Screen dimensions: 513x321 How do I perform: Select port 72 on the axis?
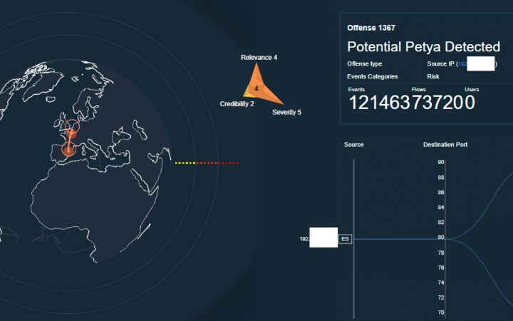point(441,297)
